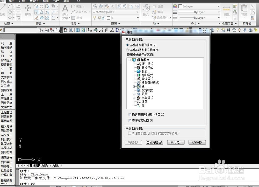
Task: Open the 视图 ribbon tab
Action: [46, 1]
